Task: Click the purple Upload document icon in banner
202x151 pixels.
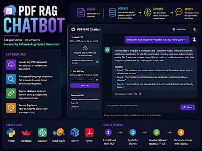Action: click(81, 12)
